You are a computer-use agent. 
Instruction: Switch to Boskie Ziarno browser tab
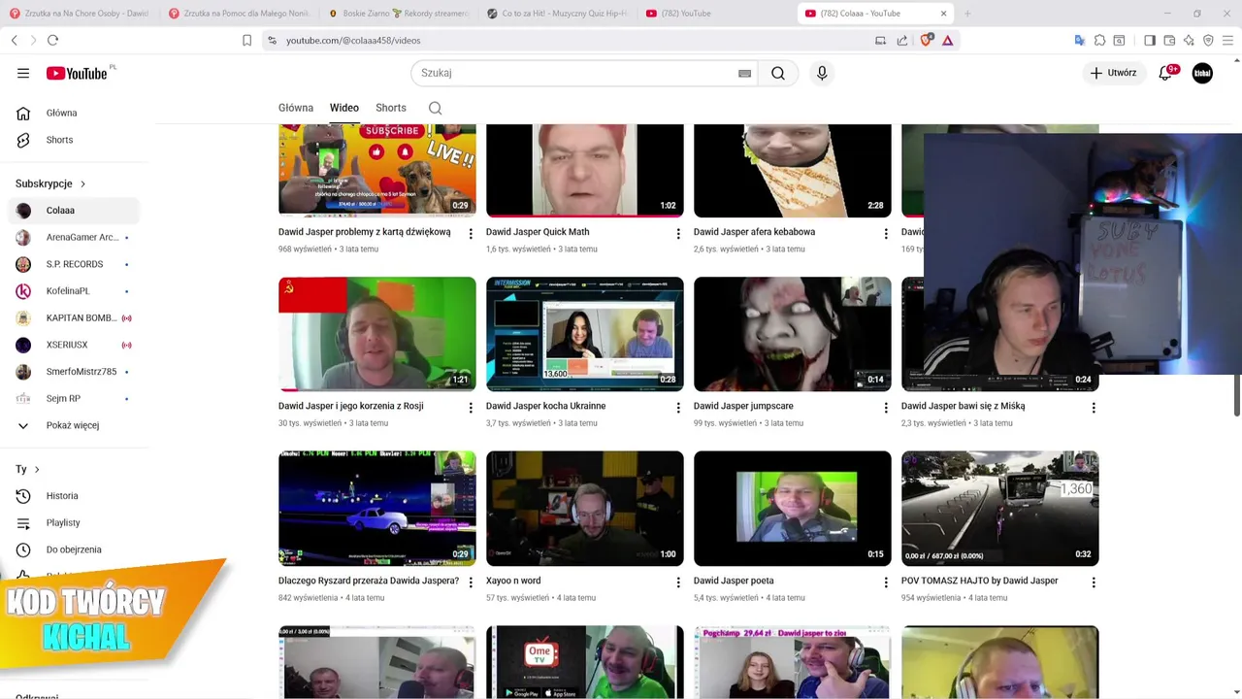(399, 14)
